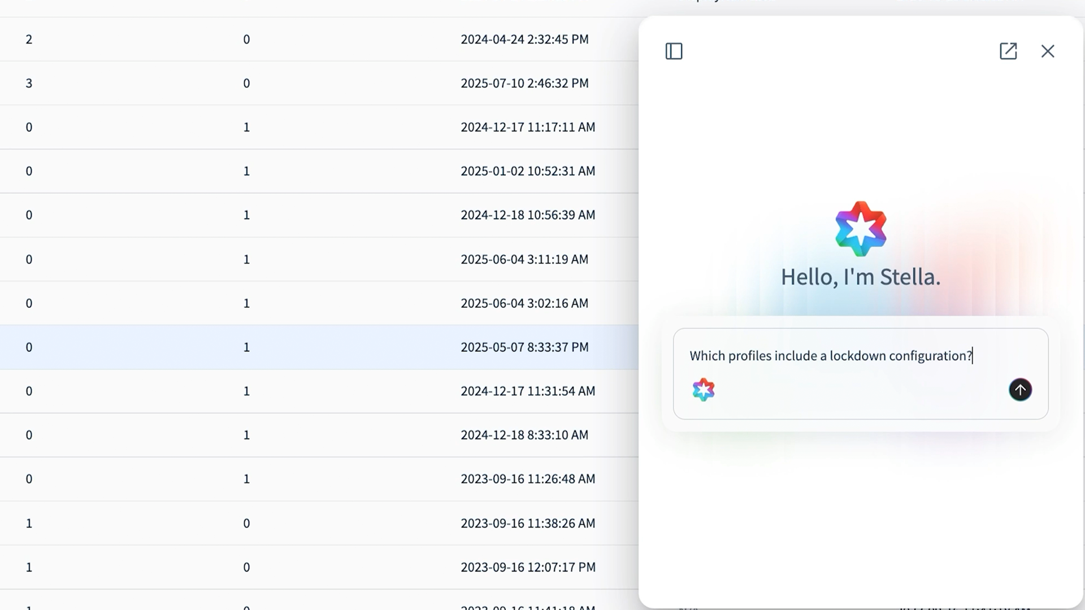Click the small Stella icon in the prompt box
The height and width of the screenshot is (610, 1085).
704,390
